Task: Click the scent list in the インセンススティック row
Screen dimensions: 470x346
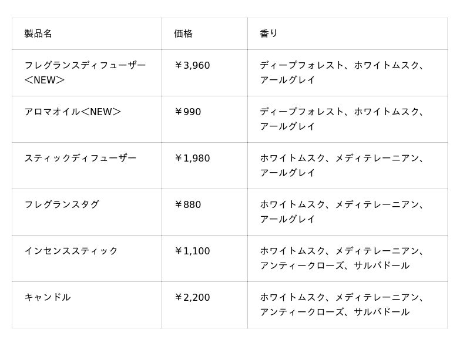Action: coord(341,258)
